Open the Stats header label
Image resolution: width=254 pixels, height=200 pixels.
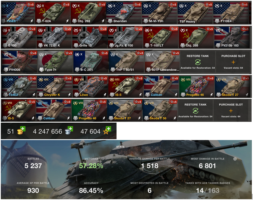[x=120, y=147]
